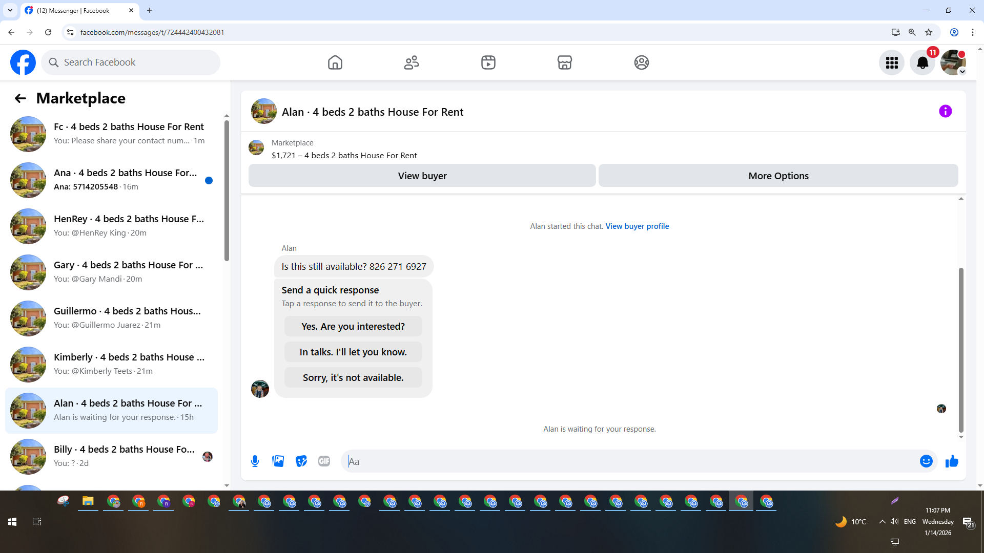Click the voice clip microphone icon
The height and width of the screenshot is (553, 984).
(255, 461)
